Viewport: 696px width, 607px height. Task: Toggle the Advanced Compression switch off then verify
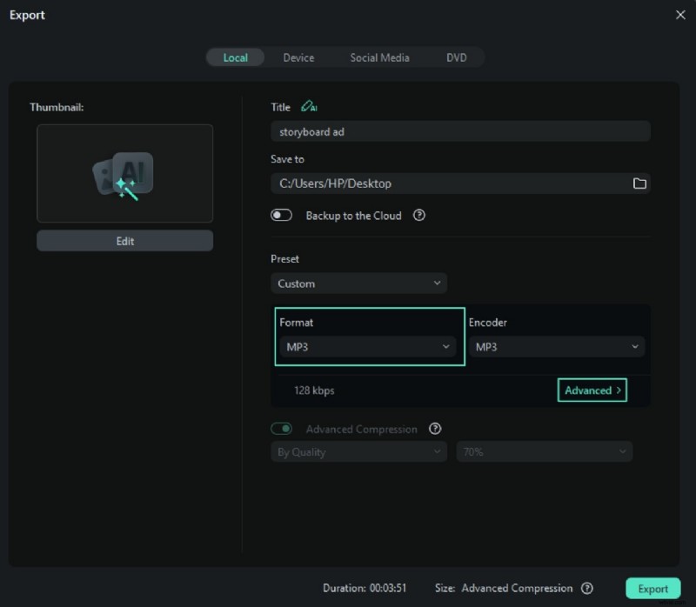pyautogui.click(x=282, y=429)
